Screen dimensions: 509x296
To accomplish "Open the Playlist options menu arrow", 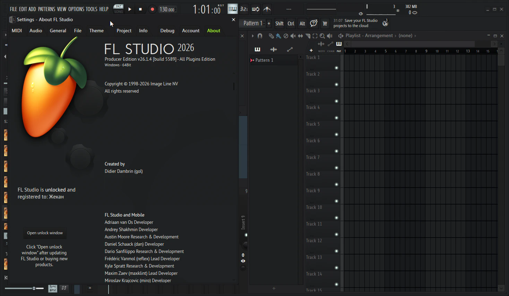I will [x=253, y=36].
